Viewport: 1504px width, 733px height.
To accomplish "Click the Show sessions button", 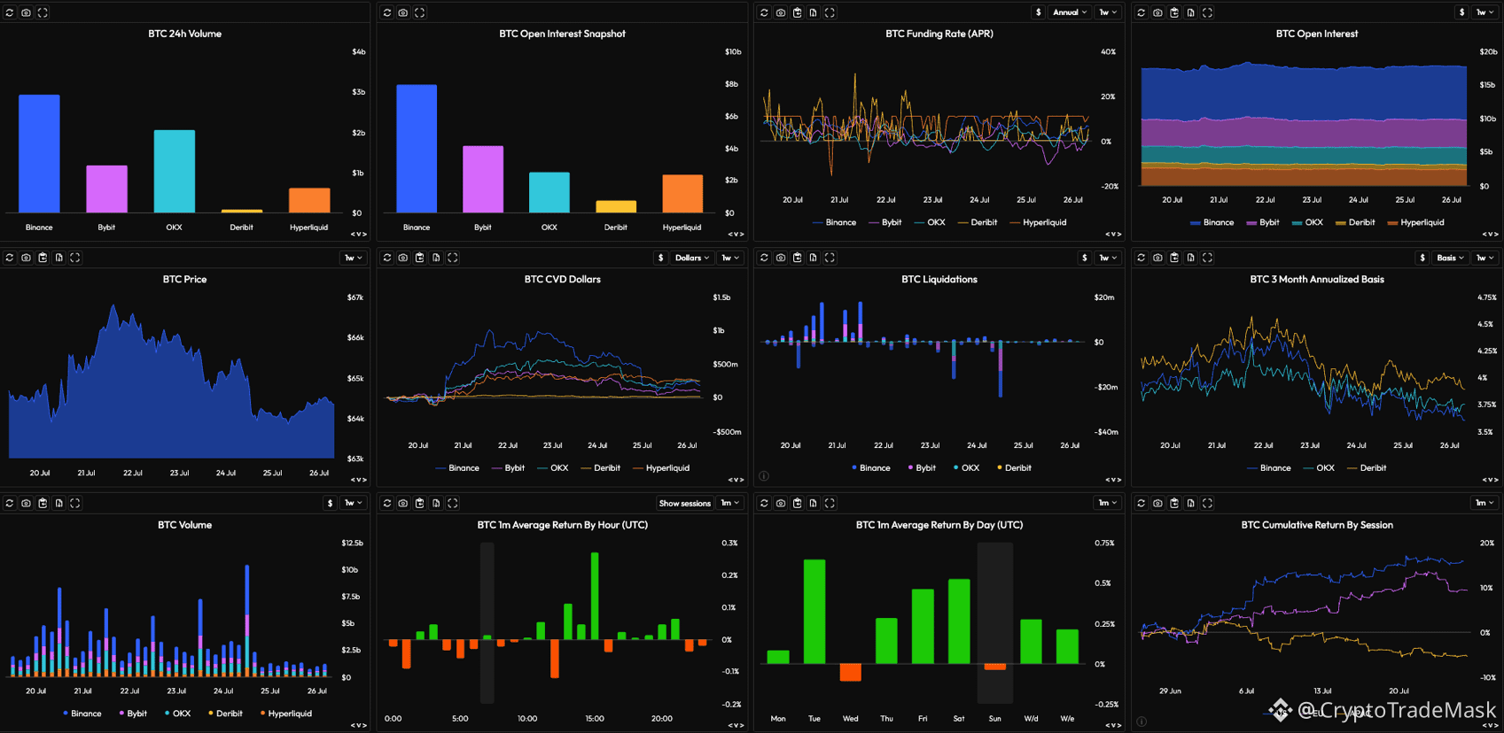I will click(x=684, y=503).
